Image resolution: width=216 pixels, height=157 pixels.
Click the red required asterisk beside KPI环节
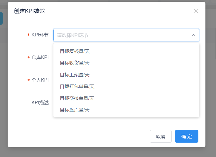[29, 35]
